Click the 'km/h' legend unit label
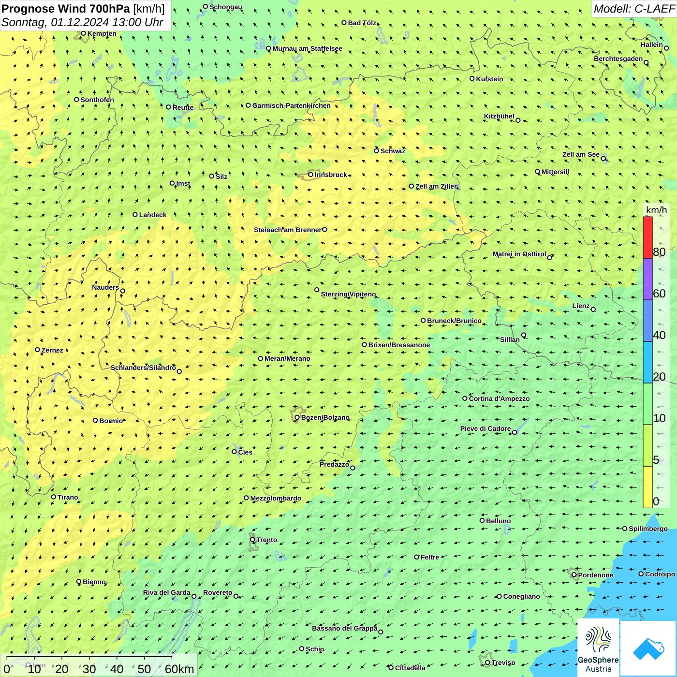Viewport: 677px width, 677px height. (x=656, y=210)
